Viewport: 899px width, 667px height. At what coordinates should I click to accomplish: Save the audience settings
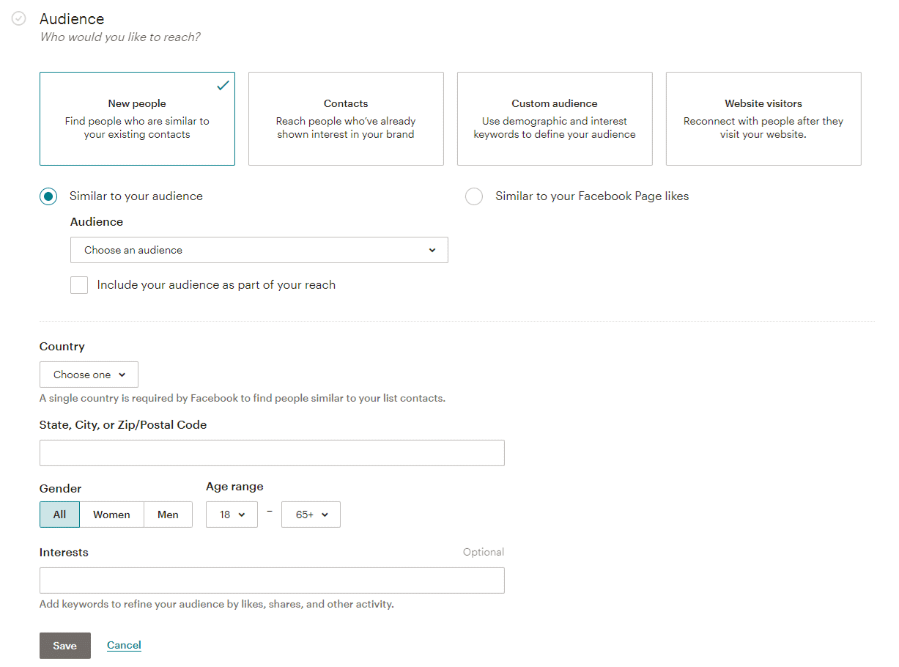65,646
